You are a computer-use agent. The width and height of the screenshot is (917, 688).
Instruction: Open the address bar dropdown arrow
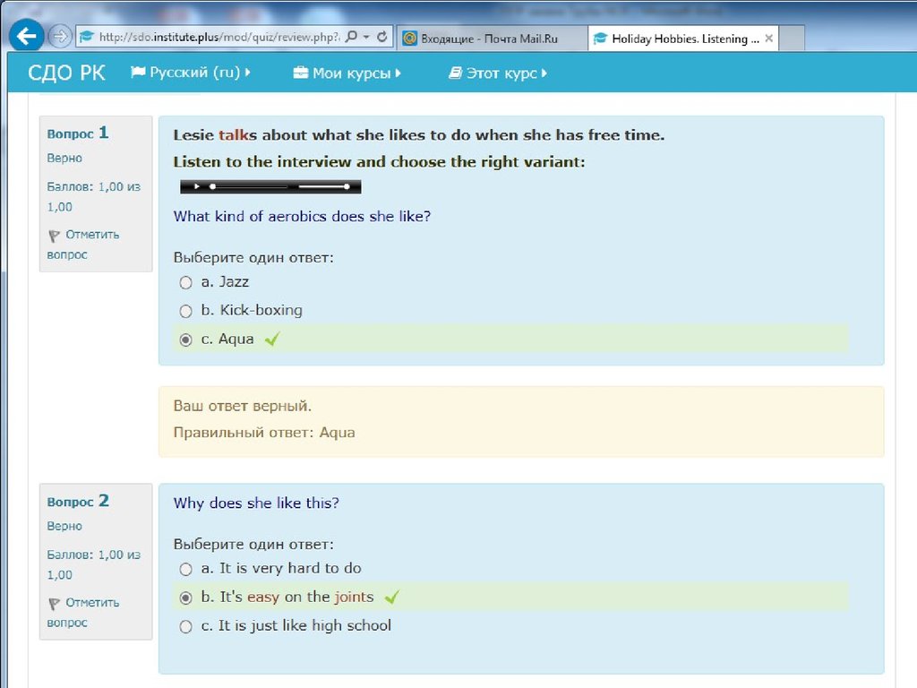[366, 37]
